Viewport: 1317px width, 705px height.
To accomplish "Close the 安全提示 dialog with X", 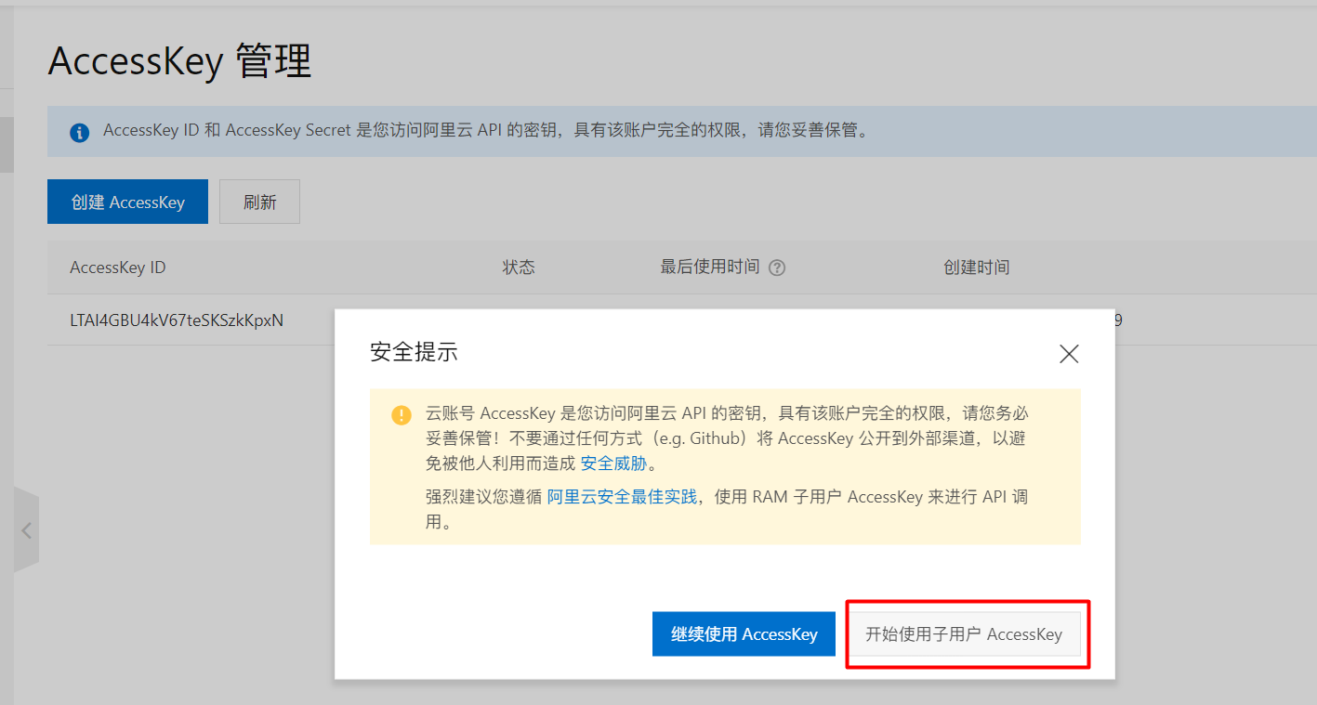I will pos(1069,354).
